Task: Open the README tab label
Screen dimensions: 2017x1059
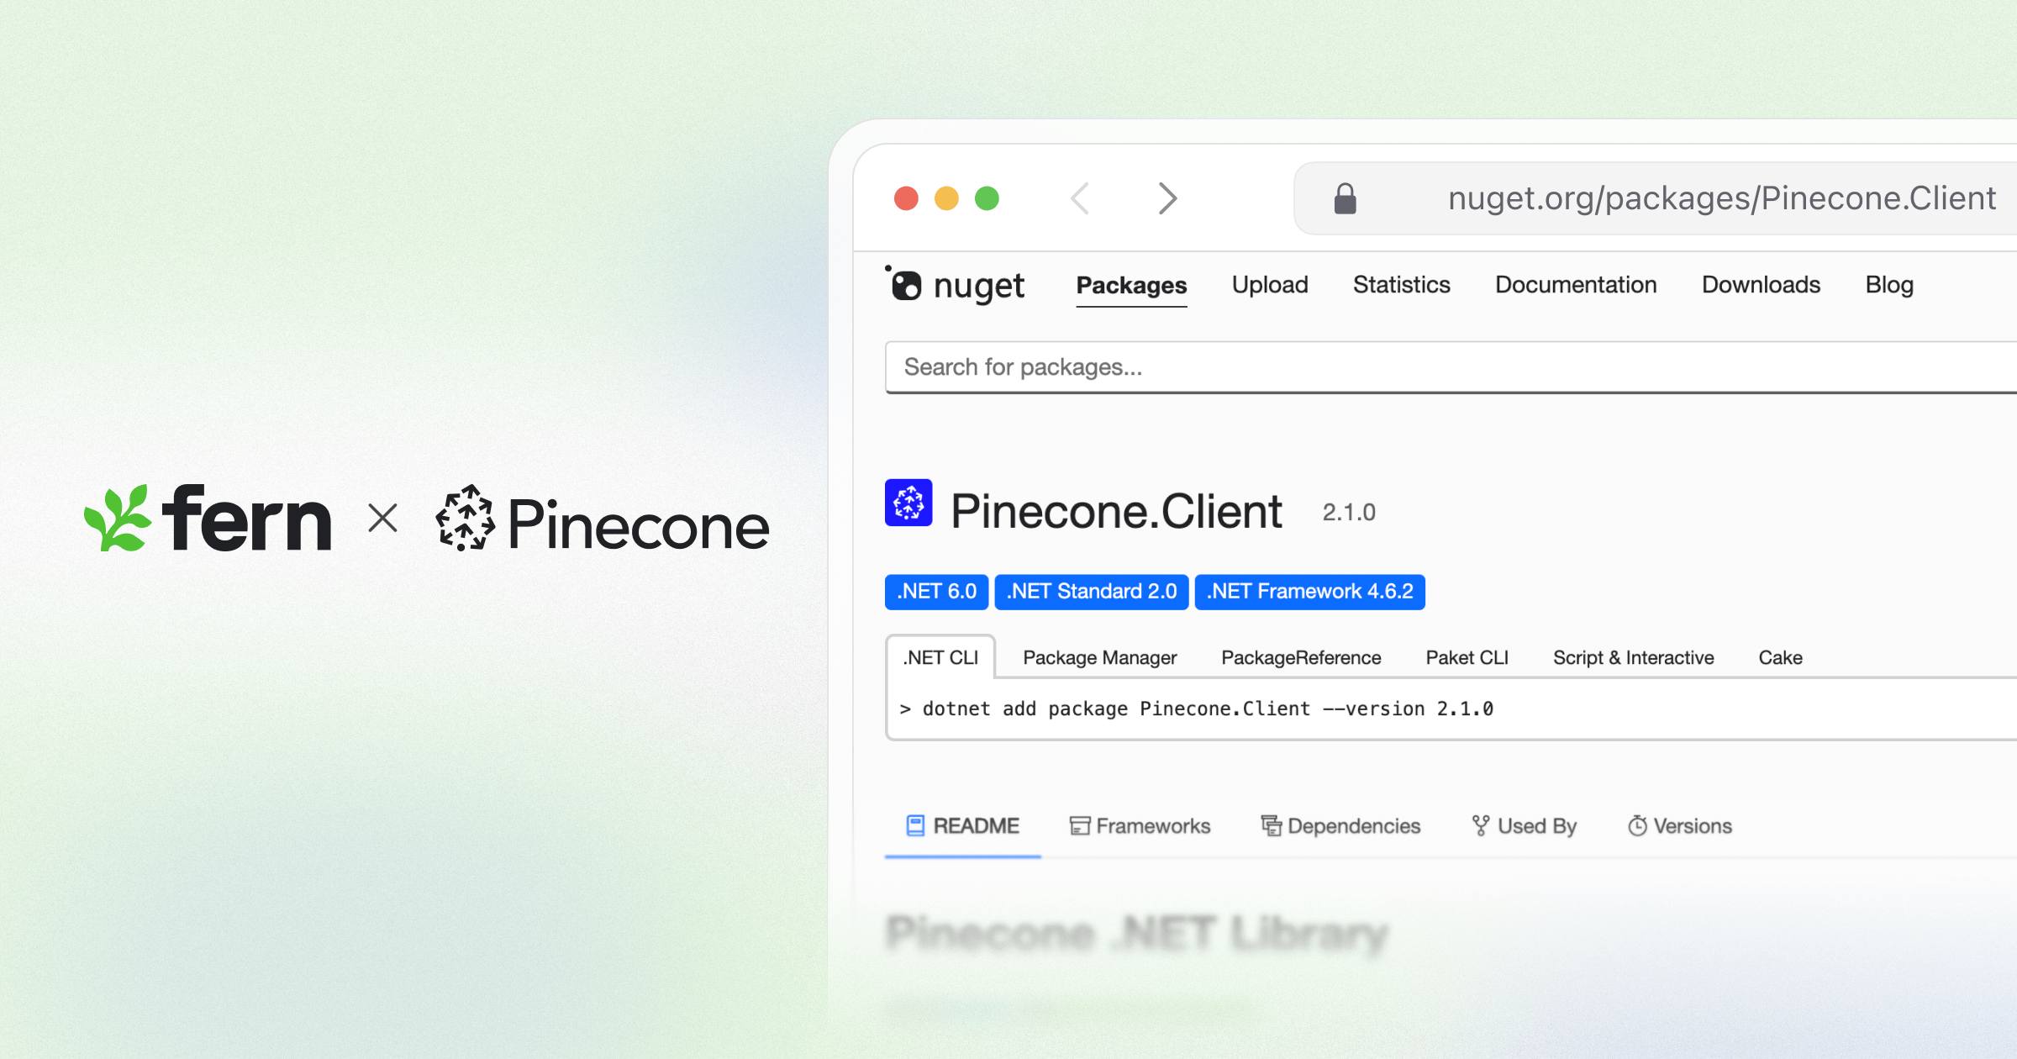Action: (977, 826)
